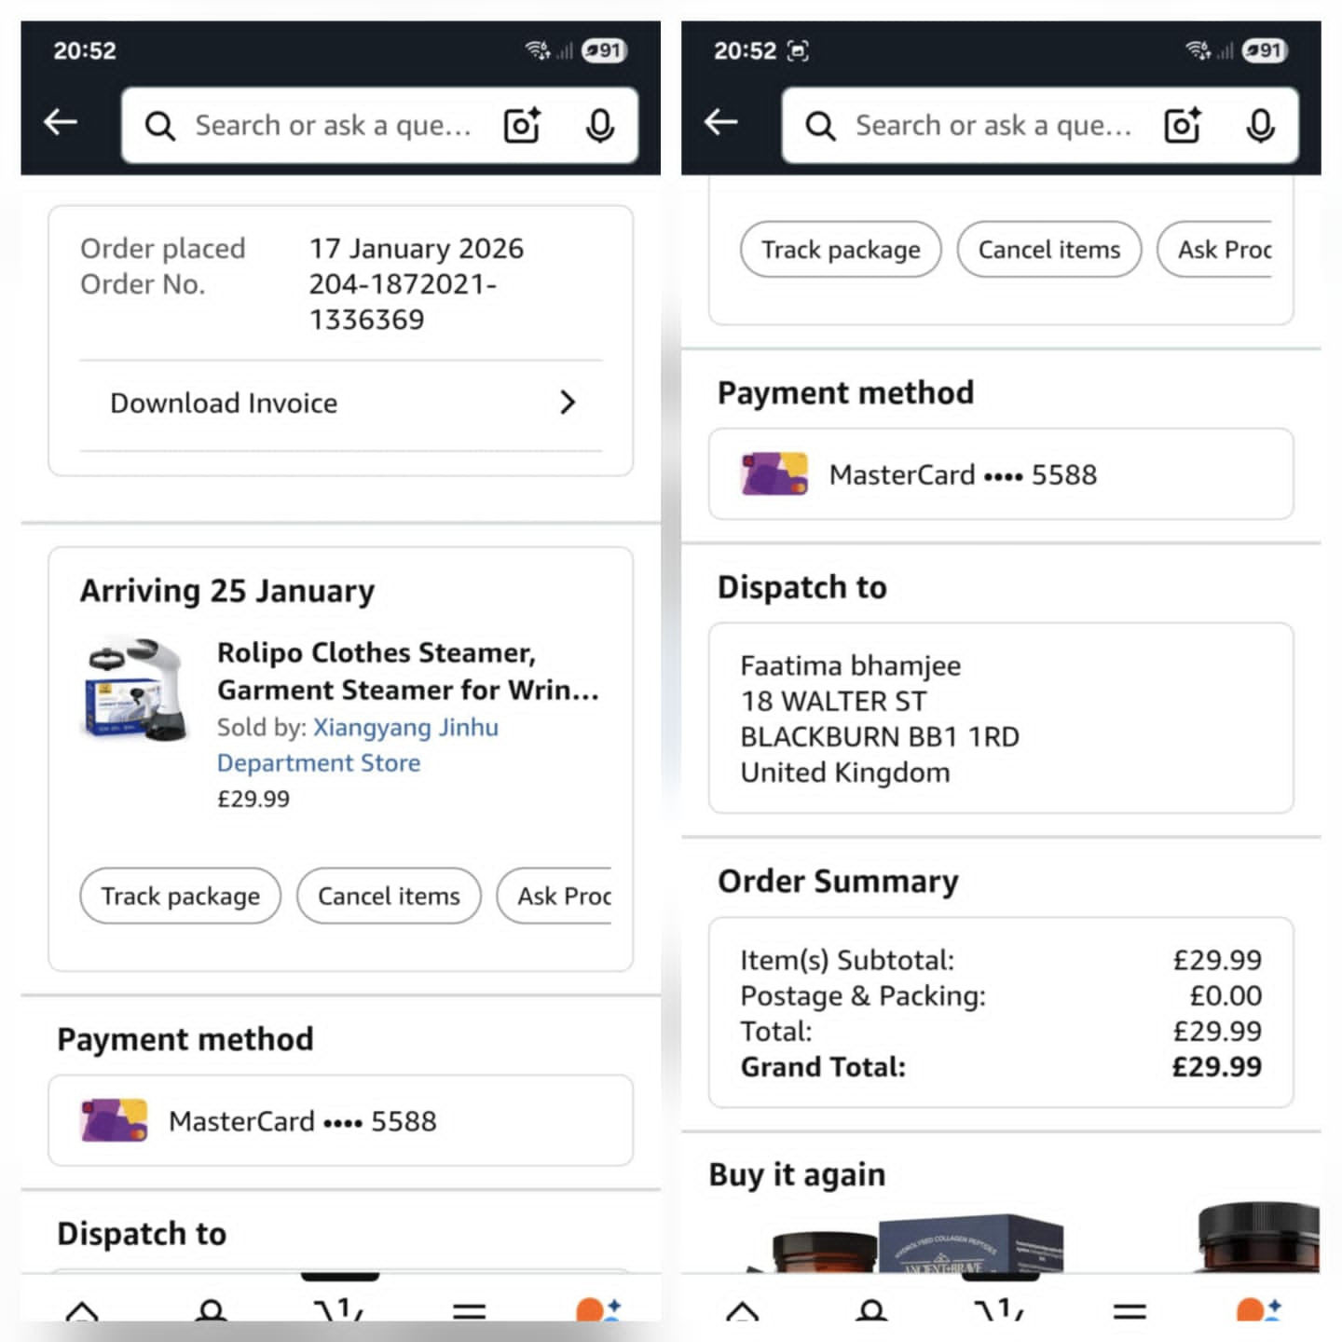Tap Cancel items in left screenshot
The image size is (1342, 1342).
pyautogui.click(x=389, y=896)
